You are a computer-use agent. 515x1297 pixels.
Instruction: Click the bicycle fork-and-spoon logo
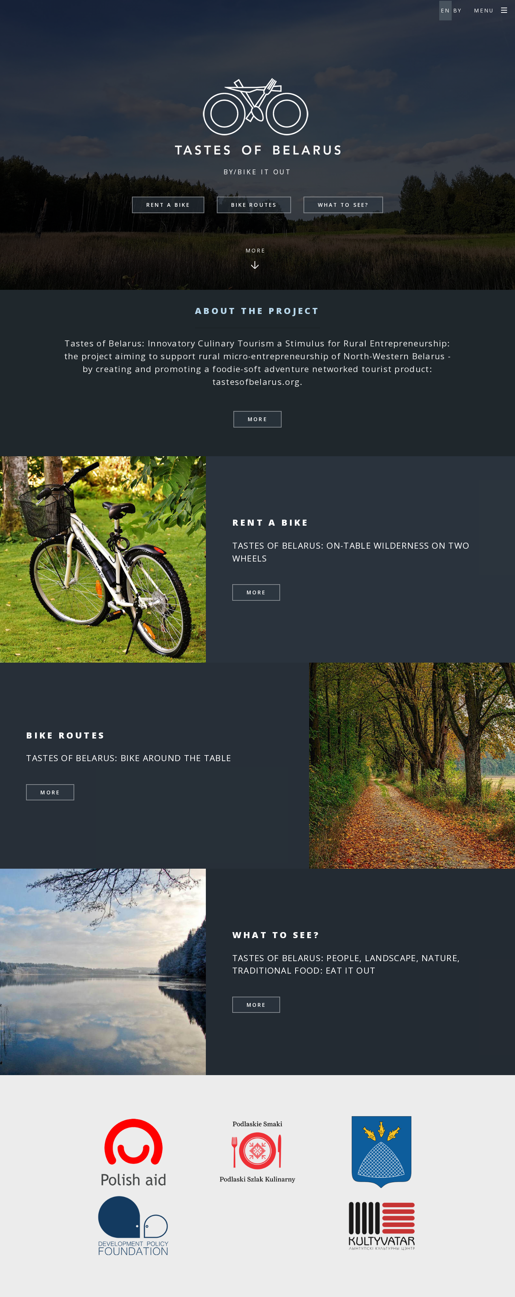[256, 107]
